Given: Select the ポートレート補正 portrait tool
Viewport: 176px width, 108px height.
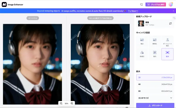Looking at the screenshot, I should click(x=167, y=42).
